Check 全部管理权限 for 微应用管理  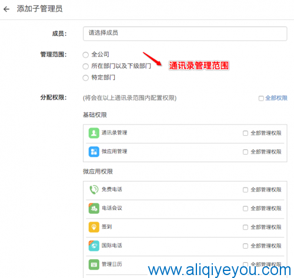(245, 152)
